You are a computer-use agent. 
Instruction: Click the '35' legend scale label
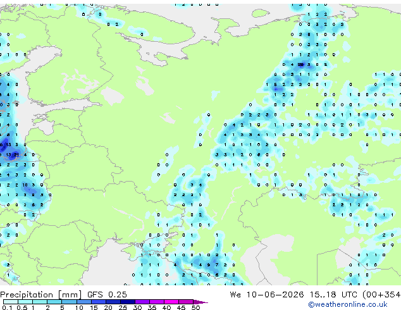pos(152,307)
